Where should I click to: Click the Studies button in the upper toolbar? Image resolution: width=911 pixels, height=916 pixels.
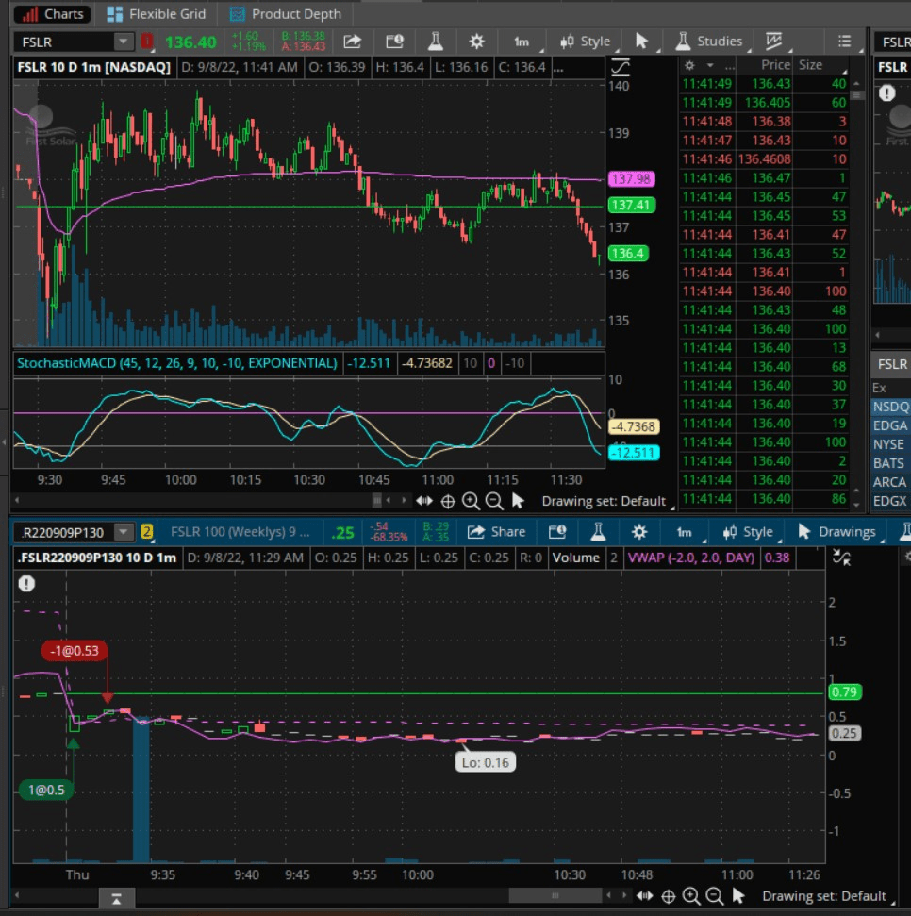[709, 42]
